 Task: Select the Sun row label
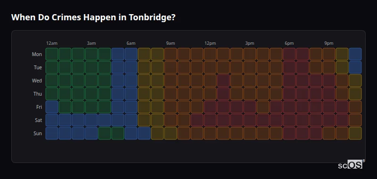38,133
